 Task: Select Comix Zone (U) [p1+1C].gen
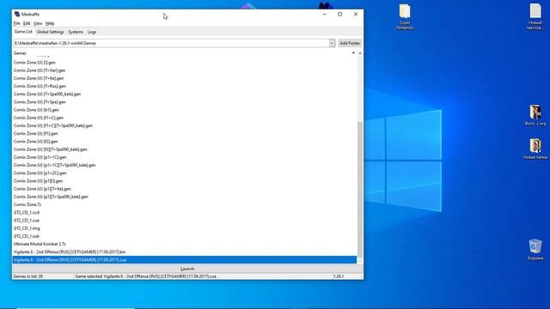185,157
